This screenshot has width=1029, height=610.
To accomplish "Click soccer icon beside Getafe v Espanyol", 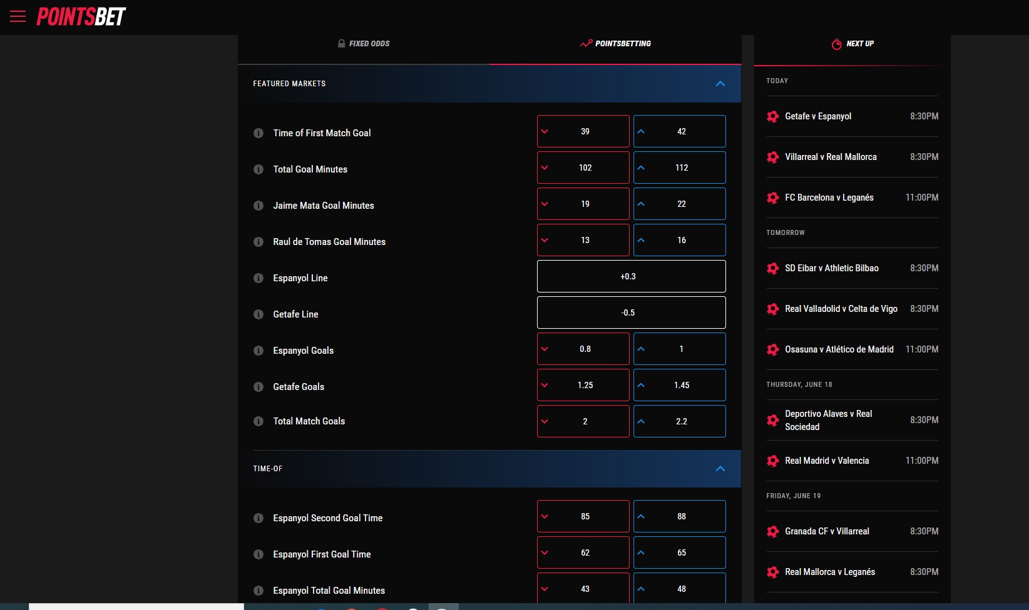I will pyautogui.click(x=773, y=116).
